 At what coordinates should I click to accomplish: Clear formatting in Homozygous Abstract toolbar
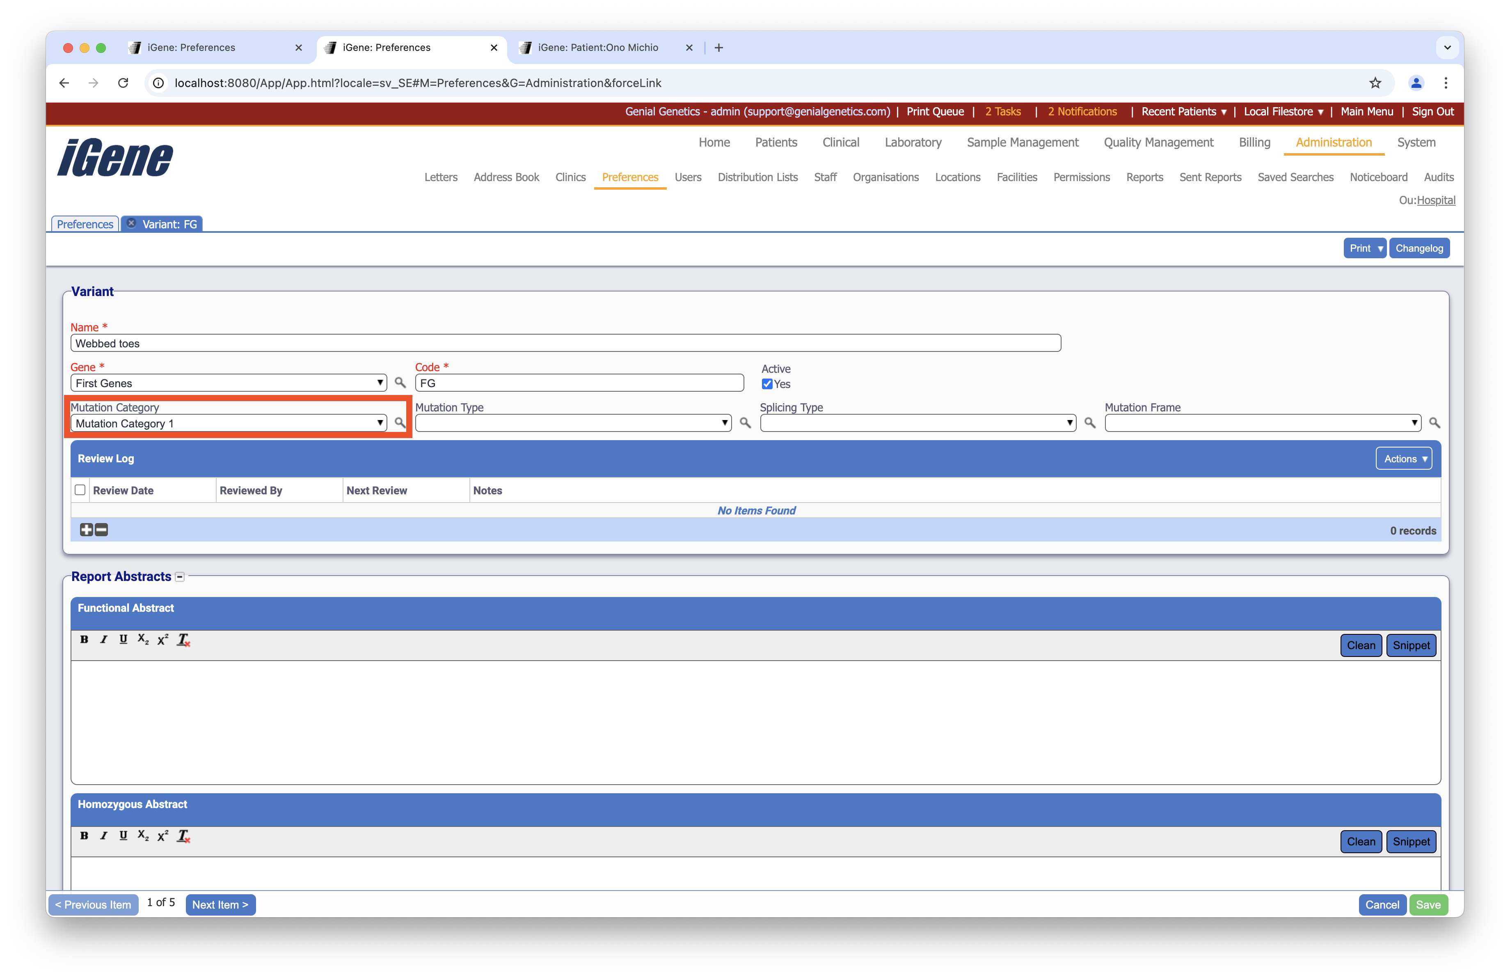(183, 836)
